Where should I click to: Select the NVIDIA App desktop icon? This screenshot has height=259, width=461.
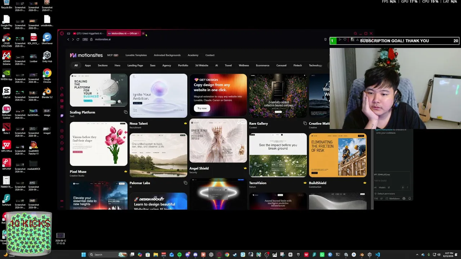[x=6, y=75]
